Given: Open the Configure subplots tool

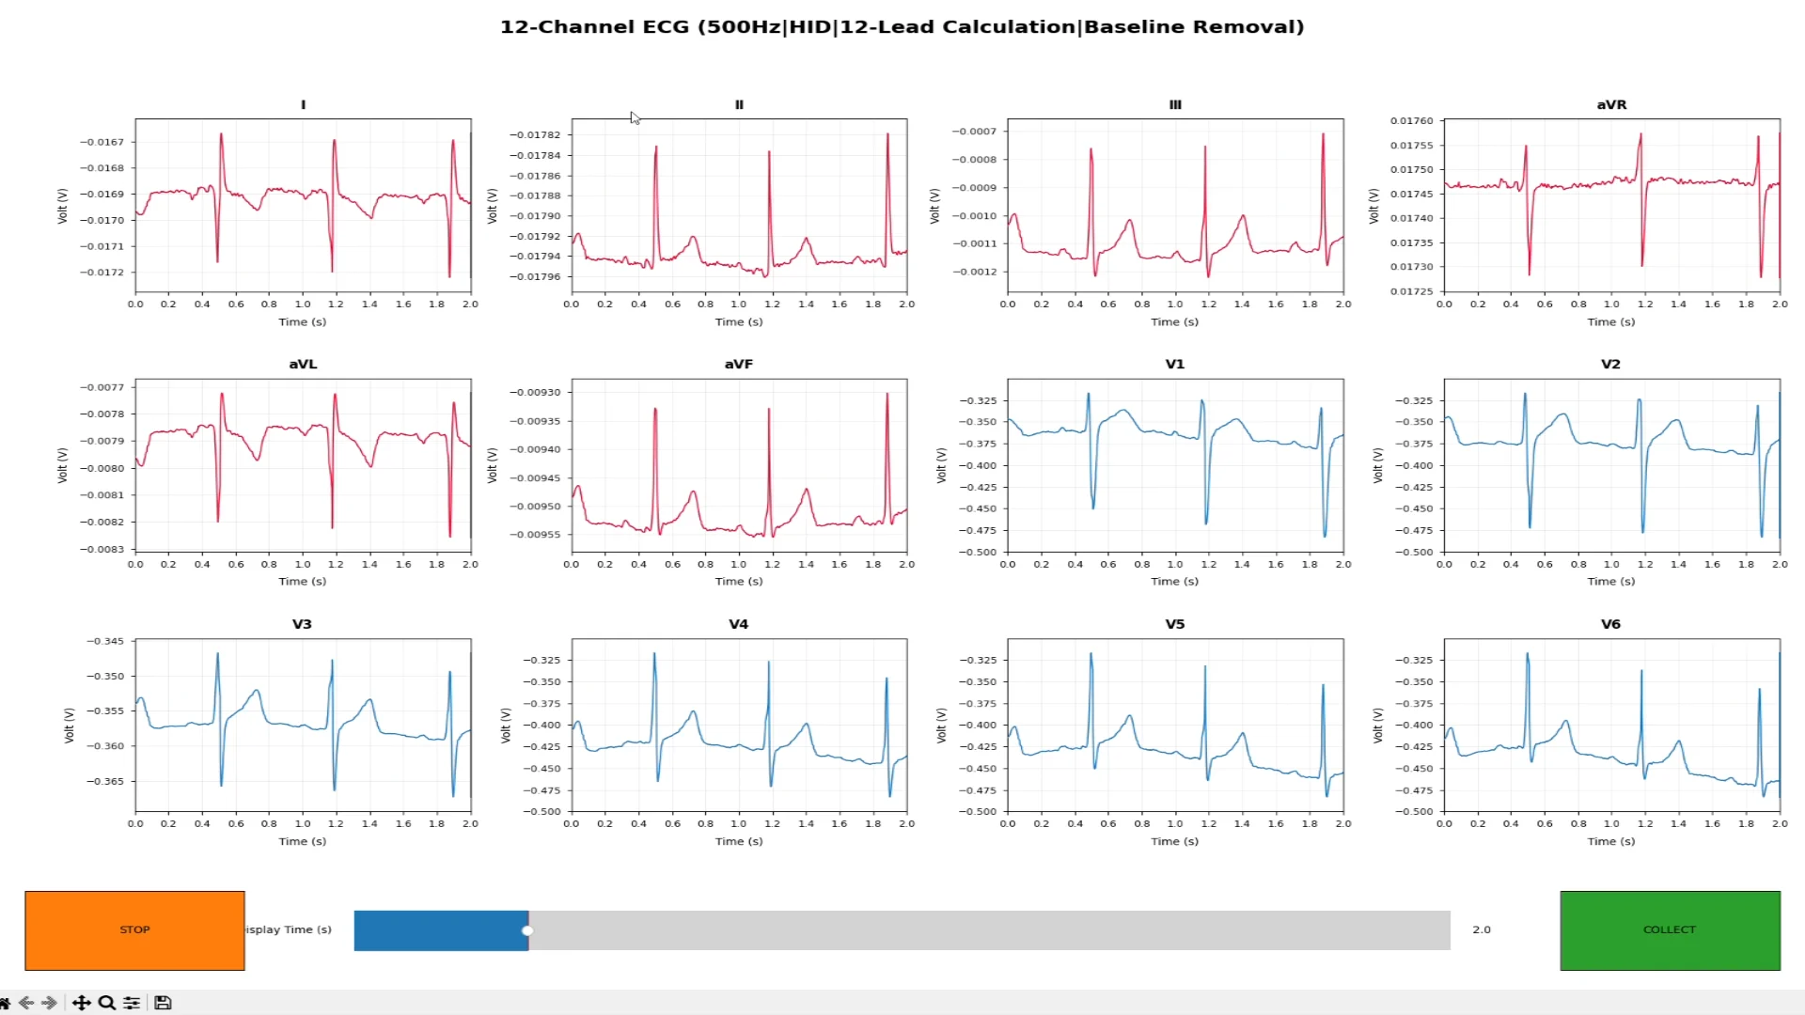Looking at the screenshot, I should (132, 1003).
